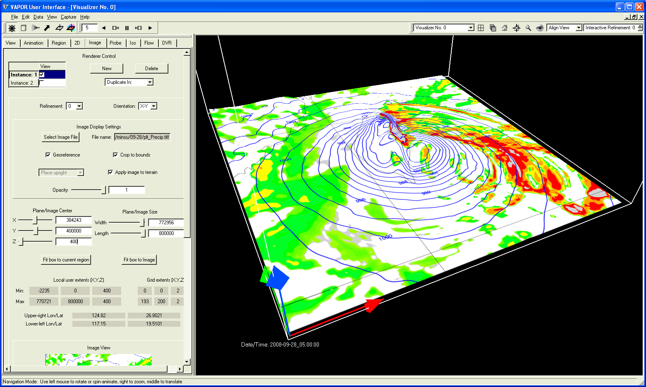This screenshot has width=646, height=387.
Task: Switch to the Probe tab
Action: pyautogui.click(x=115, y=43)
